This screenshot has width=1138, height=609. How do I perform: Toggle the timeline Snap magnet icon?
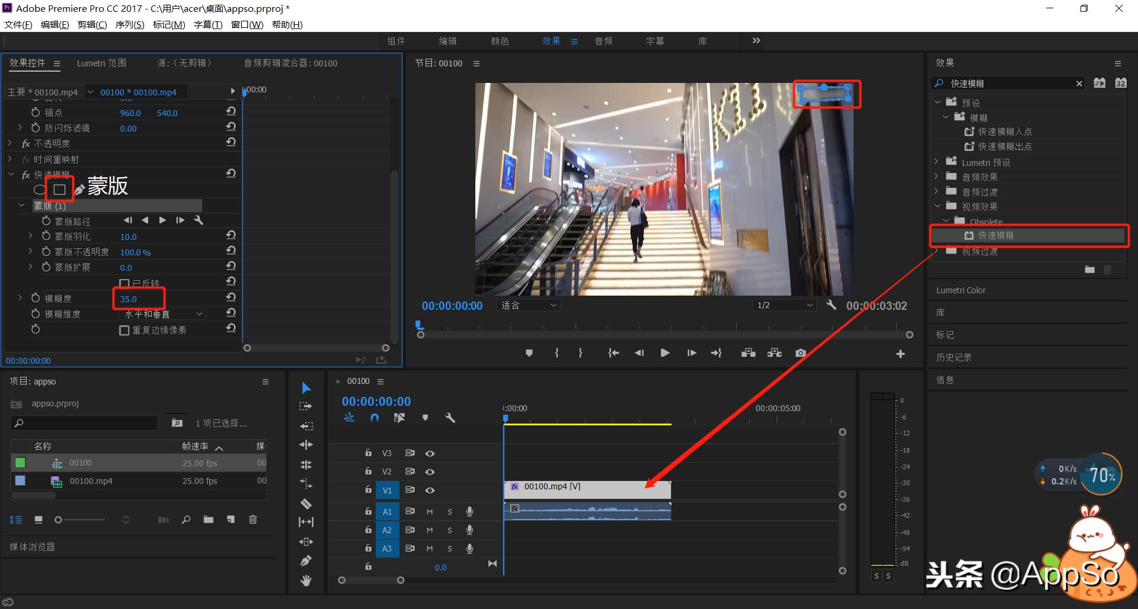(x=374, y=418)
